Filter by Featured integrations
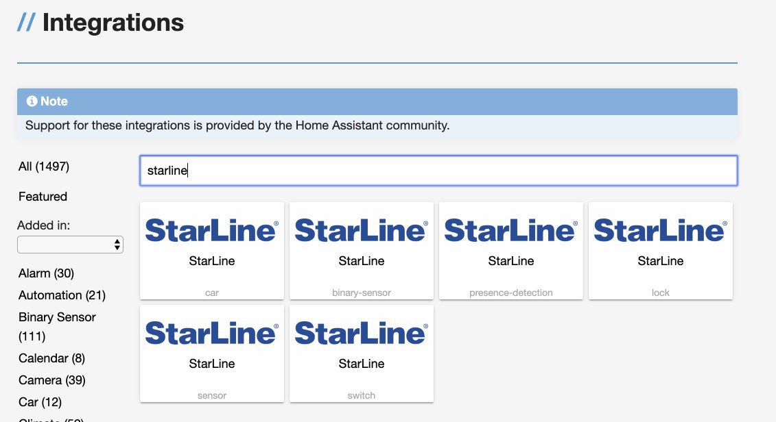776x422 pixels. tap(43, 197)
